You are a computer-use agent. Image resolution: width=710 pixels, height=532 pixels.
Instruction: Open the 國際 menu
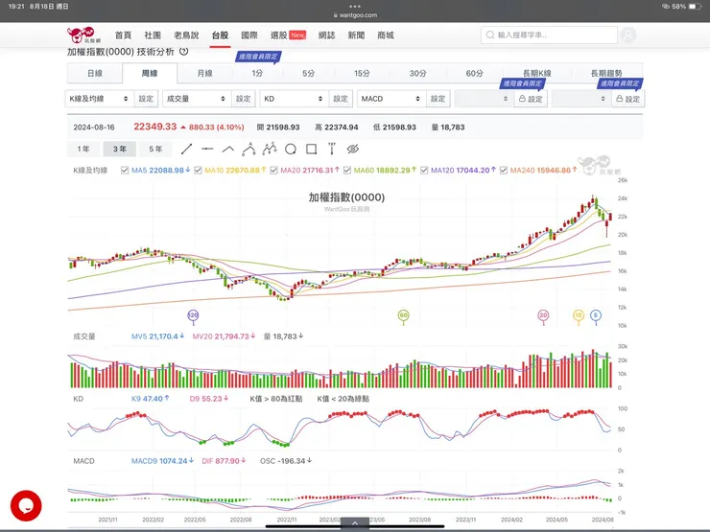tap(249, 35)
